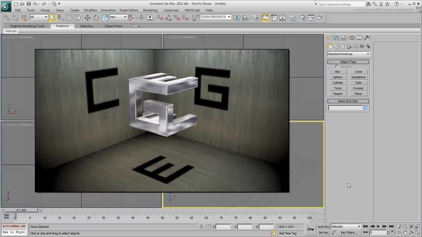422x237 pixels.
Task: Toggle Window/Crossing selection mode
Action: coord(78,18)
